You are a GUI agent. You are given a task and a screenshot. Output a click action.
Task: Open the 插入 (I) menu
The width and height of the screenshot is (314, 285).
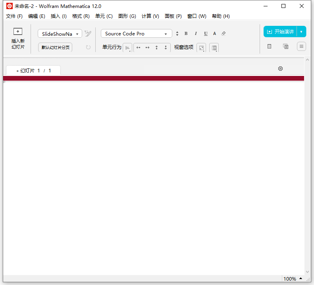pos(58,16)
